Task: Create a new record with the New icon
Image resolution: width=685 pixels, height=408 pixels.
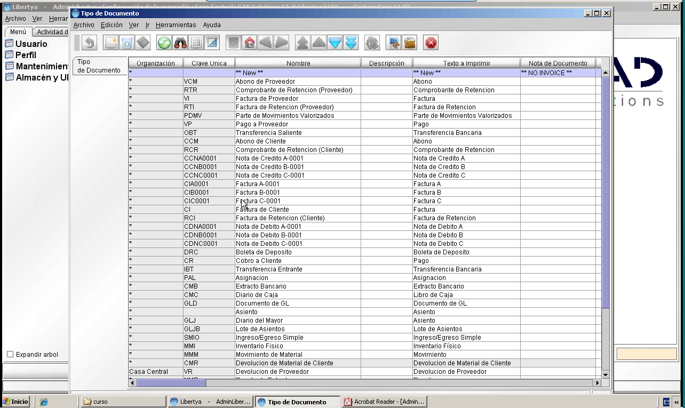Action: coord(111,43)
